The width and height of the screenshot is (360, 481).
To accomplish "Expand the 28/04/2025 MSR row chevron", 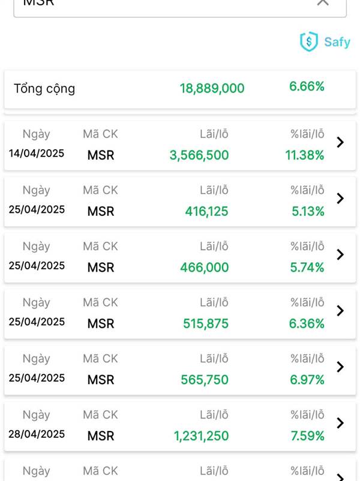I will 340,423.
